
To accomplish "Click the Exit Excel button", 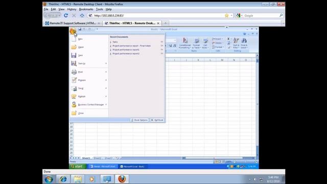I will (x=157, y=120).
